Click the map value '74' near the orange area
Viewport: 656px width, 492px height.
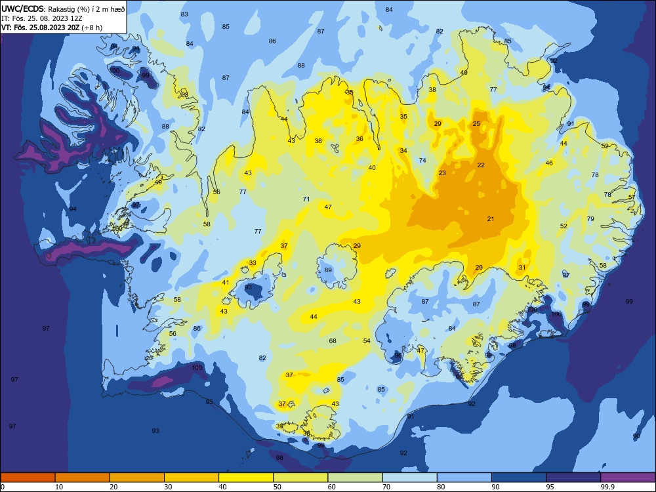422,160
